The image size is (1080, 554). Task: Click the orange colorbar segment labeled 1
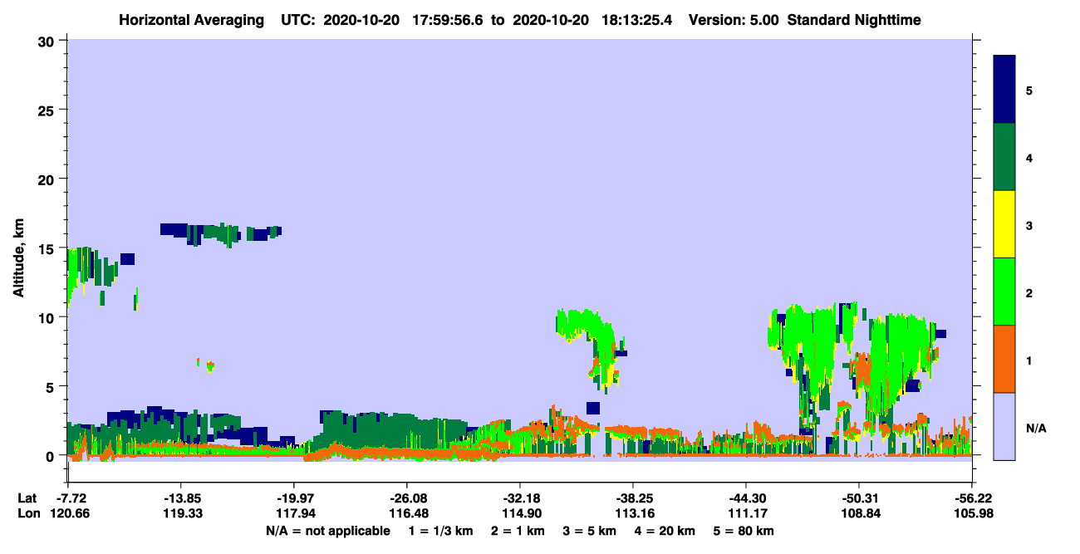[x=1004, y=359]
